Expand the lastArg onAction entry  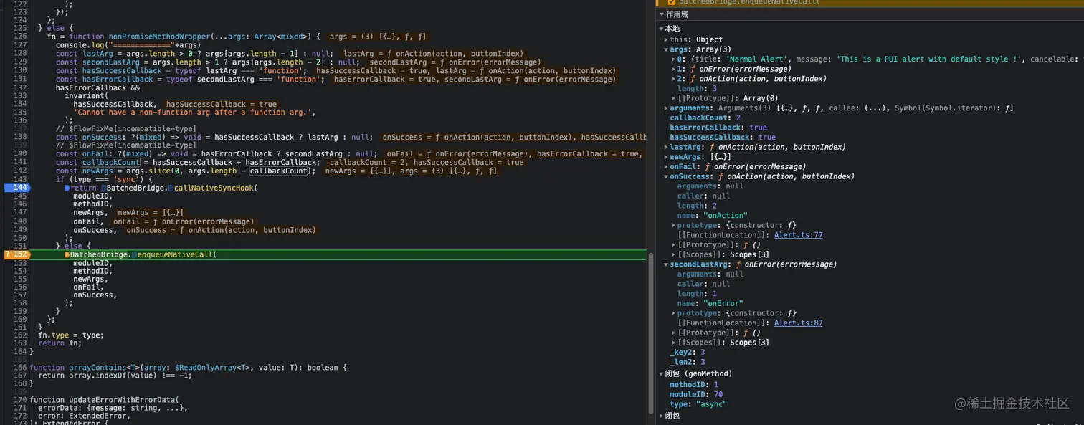click(667, 147)
